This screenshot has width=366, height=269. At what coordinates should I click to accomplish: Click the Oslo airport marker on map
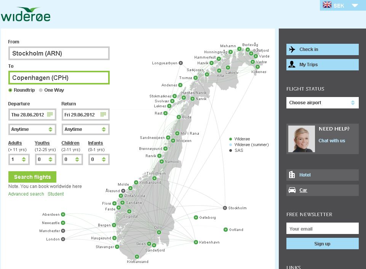159,232
